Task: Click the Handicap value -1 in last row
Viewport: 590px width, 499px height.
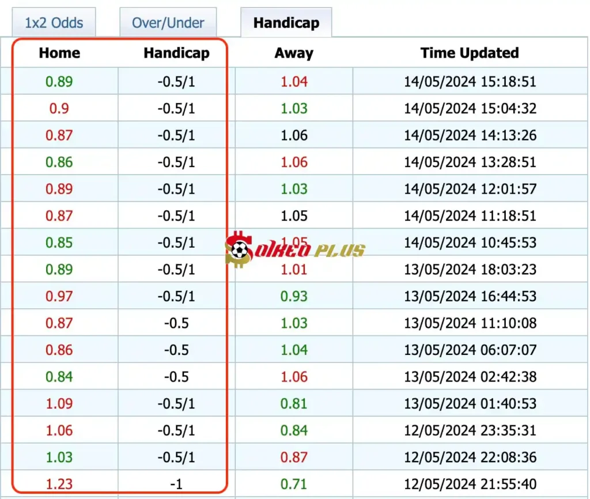Action: [176, 484]
